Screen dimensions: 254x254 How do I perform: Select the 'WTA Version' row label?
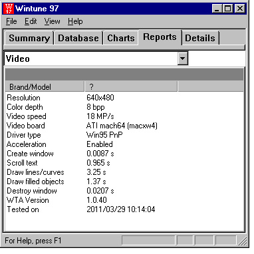click(x=28, y=200)
